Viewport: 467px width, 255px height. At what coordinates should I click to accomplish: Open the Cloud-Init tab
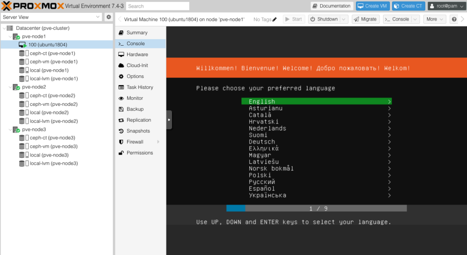point(140,66)
